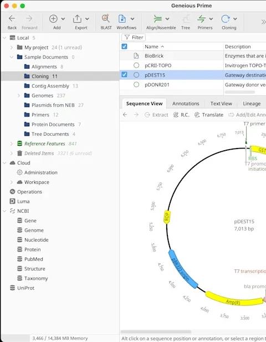Expand the Cloud Workspace node
266x342 pixels.
12,182
